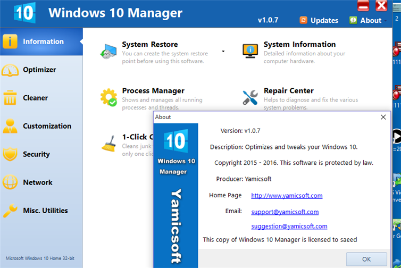Click the support@yamicsoft.com email link
Screen dimensions: 401x268
(285, 212)
